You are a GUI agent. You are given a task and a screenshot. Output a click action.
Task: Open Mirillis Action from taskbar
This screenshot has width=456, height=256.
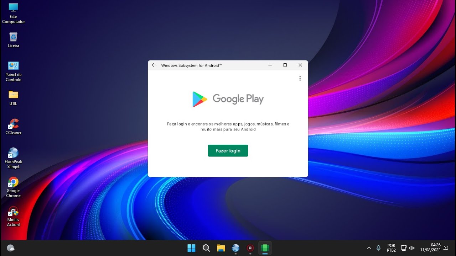pyautogui.click(x=250, y=248)
